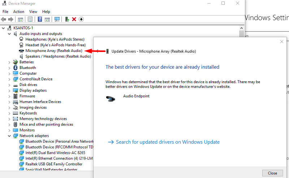The image size is (289, 178).
Task: Click the Display adapters category icon
Action: click(x=16, y=90)
